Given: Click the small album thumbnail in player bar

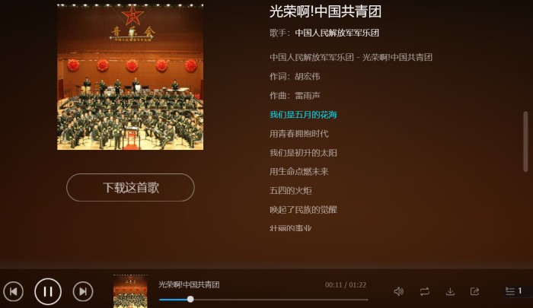Looking at the screenshot, I should click(x=130, y=291).
